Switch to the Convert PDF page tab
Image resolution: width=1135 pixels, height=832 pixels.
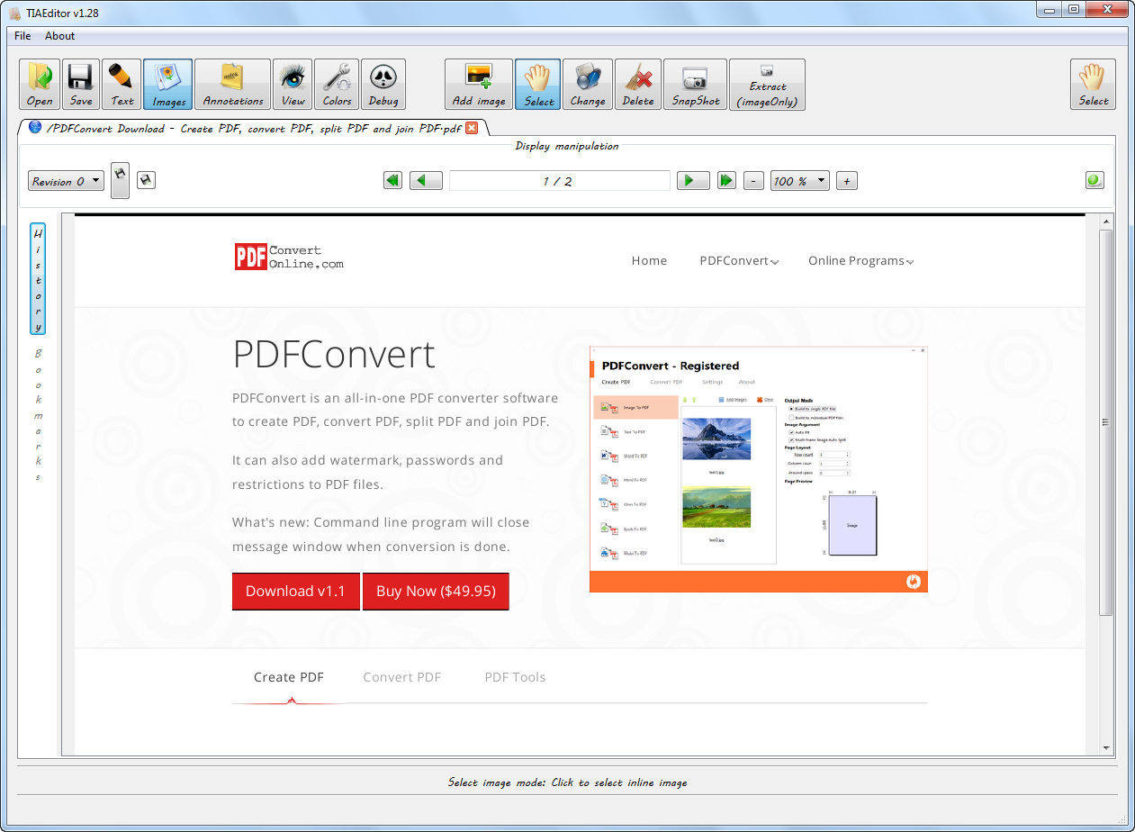click(x=402, y=677)
